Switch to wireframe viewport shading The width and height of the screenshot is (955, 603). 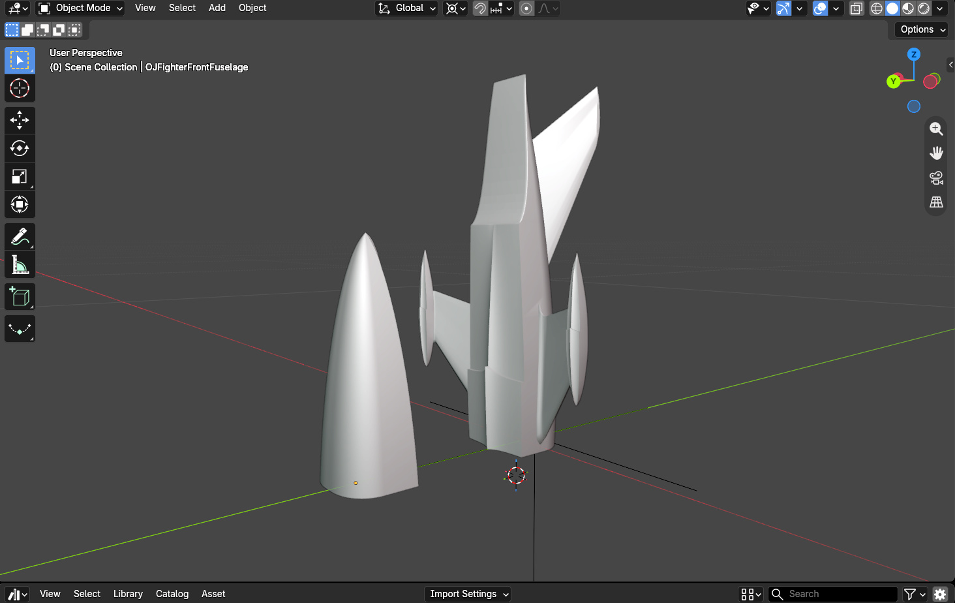coord(877,8)
